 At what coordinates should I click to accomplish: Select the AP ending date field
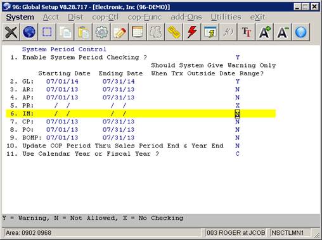[x=119, y=98]
